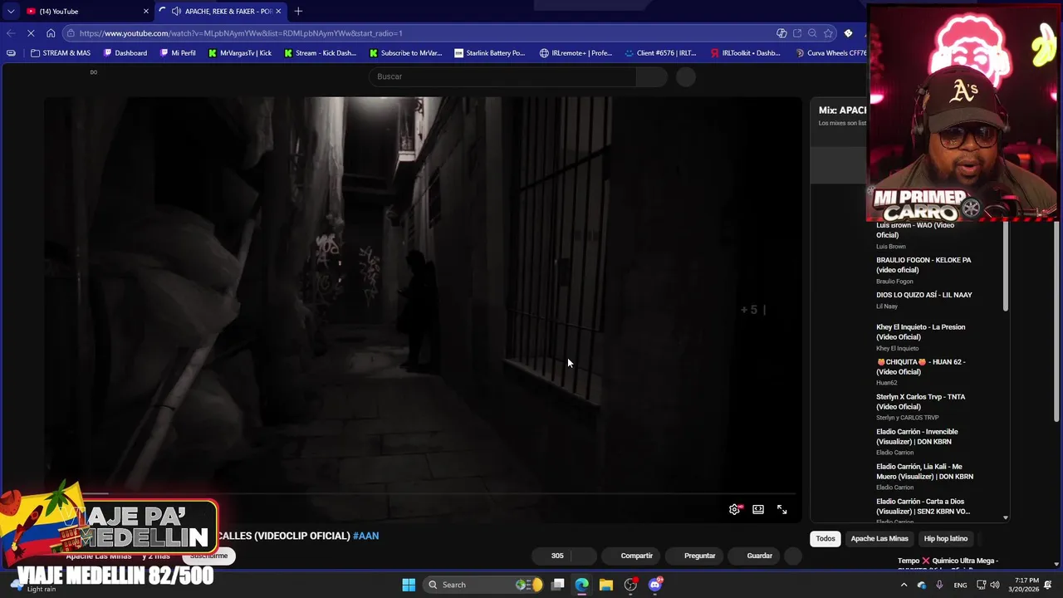The width and height of the screenshot is (1063, 598).
Task: Select the APACHE, REKE & FAKER tab
Action: click(220, 11)
